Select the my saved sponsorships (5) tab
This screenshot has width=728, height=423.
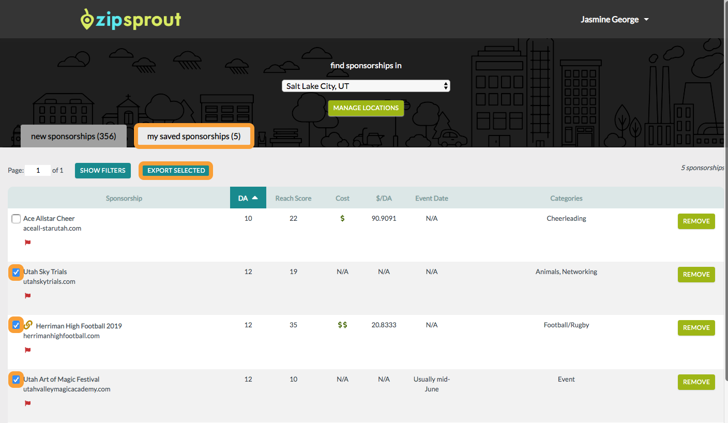[194, 137]
